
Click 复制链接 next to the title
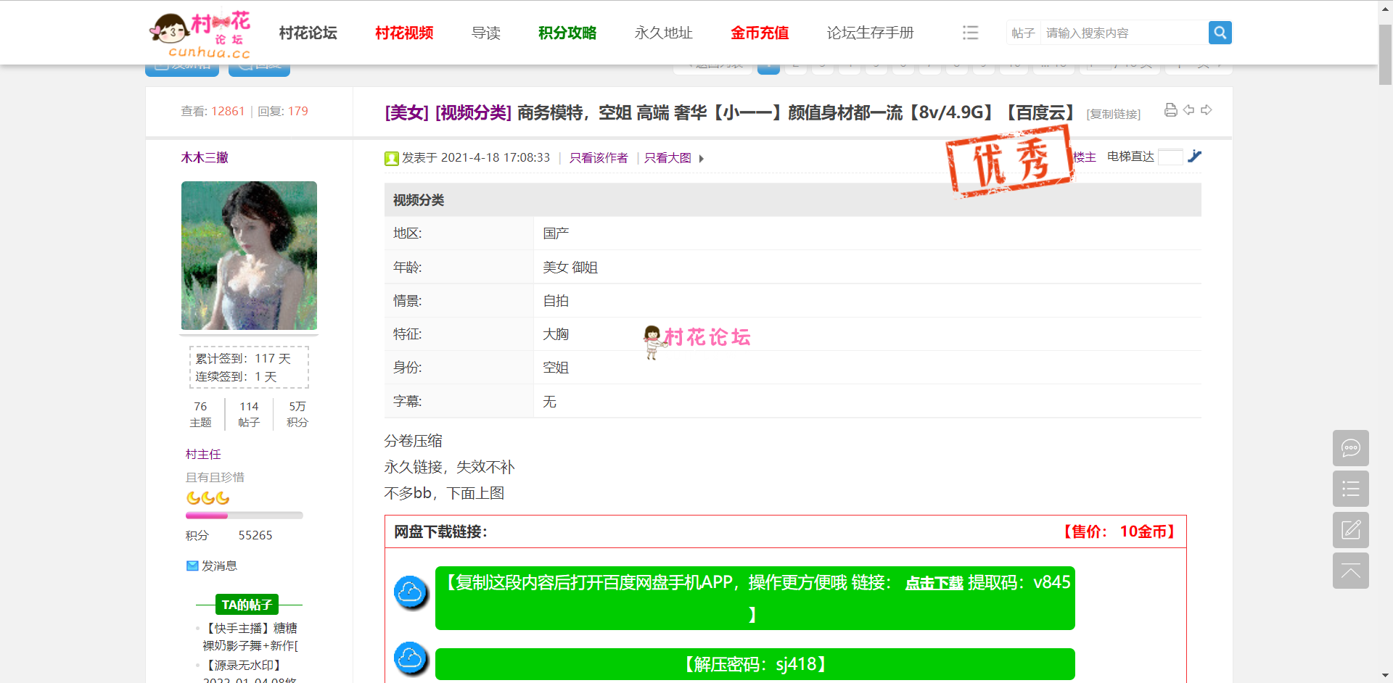pyautogui.click(x=1114, y=114)
